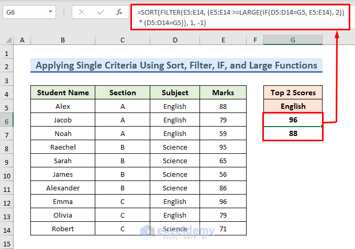Expand the Name Box dropdown arrow
The image size is (355, 249).
(50, 12)
